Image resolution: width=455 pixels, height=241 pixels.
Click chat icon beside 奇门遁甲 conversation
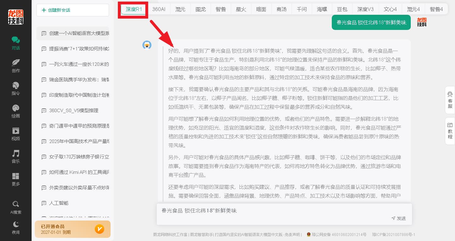tap(44, 126)
